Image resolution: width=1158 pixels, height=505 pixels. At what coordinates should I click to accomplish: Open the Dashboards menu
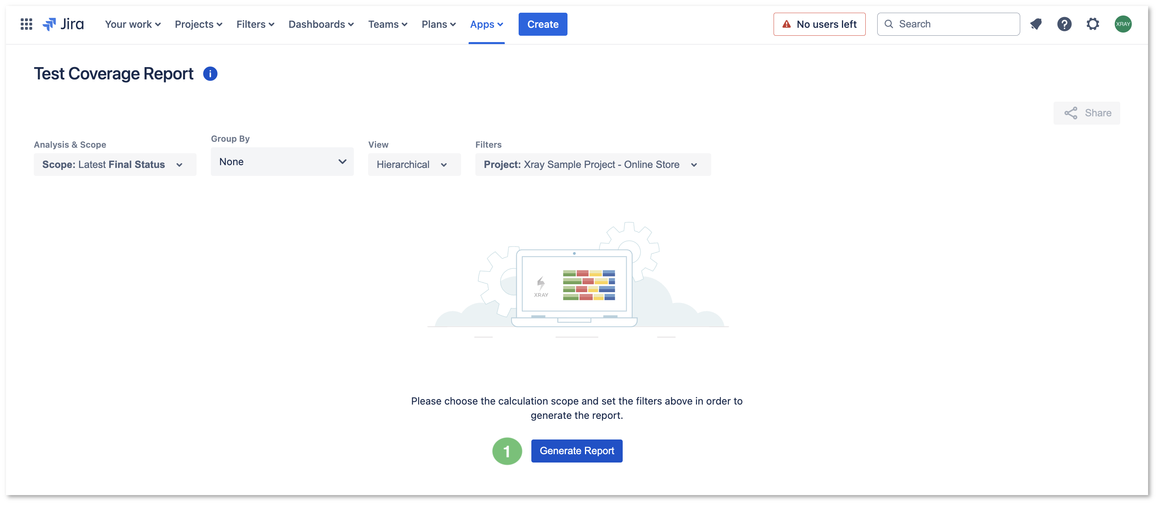(321, 24)
